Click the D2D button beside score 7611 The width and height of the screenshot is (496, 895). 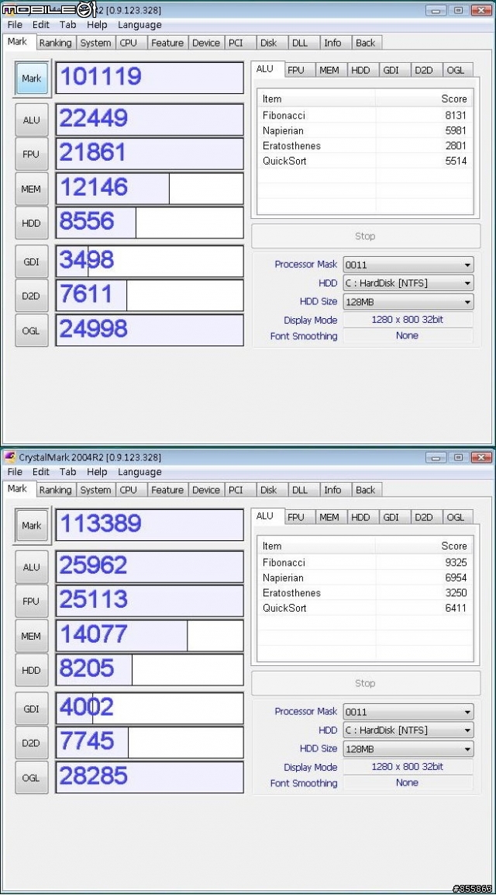pos(31,297)
